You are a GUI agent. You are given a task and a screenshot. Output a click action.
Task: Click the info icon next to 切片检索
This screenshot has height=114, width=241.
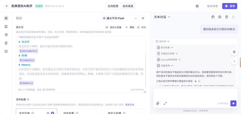(x=77, y=113)
